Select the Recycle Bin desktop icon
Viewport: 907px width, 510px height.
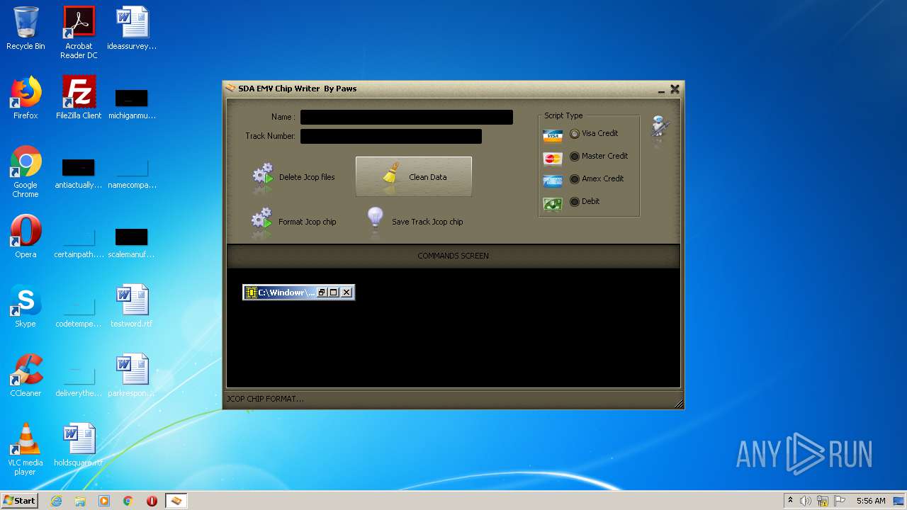(26, 29)
